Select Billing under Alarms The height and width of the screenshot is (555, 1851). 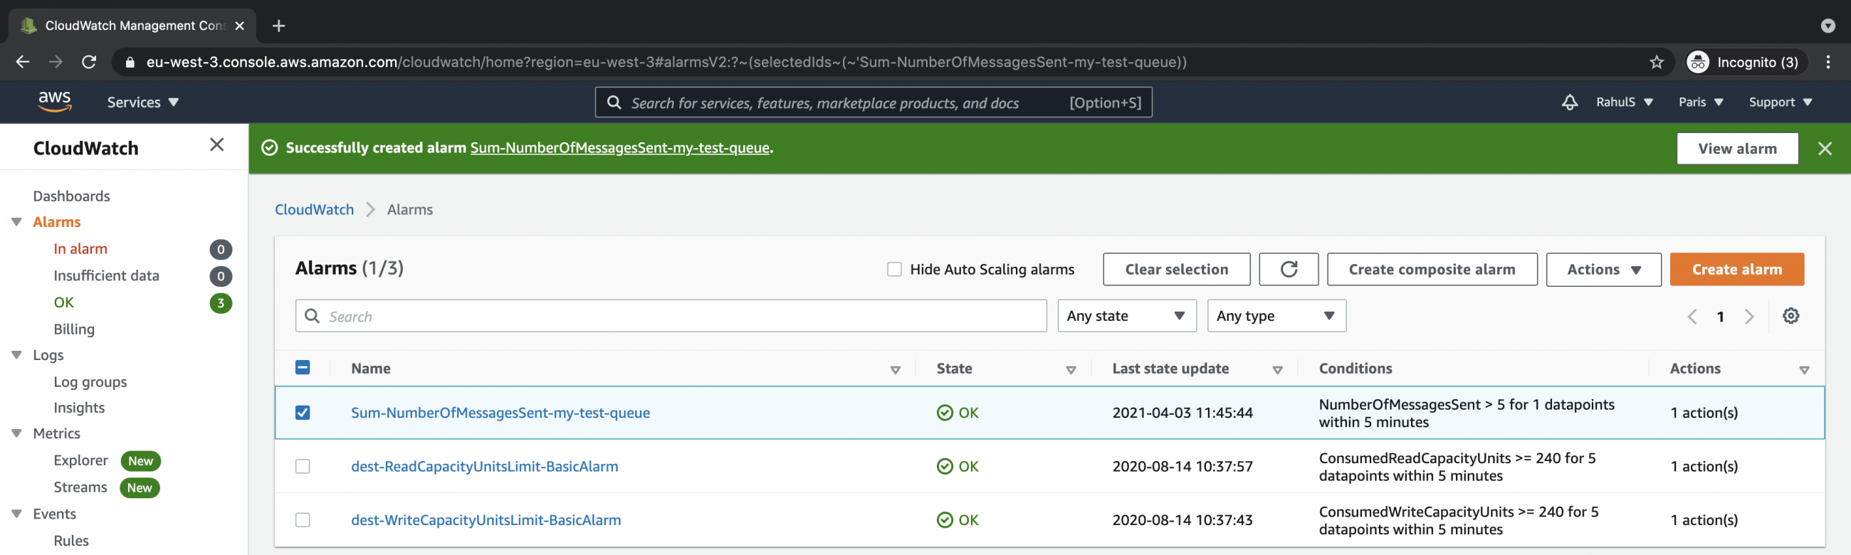click(74, 329)
